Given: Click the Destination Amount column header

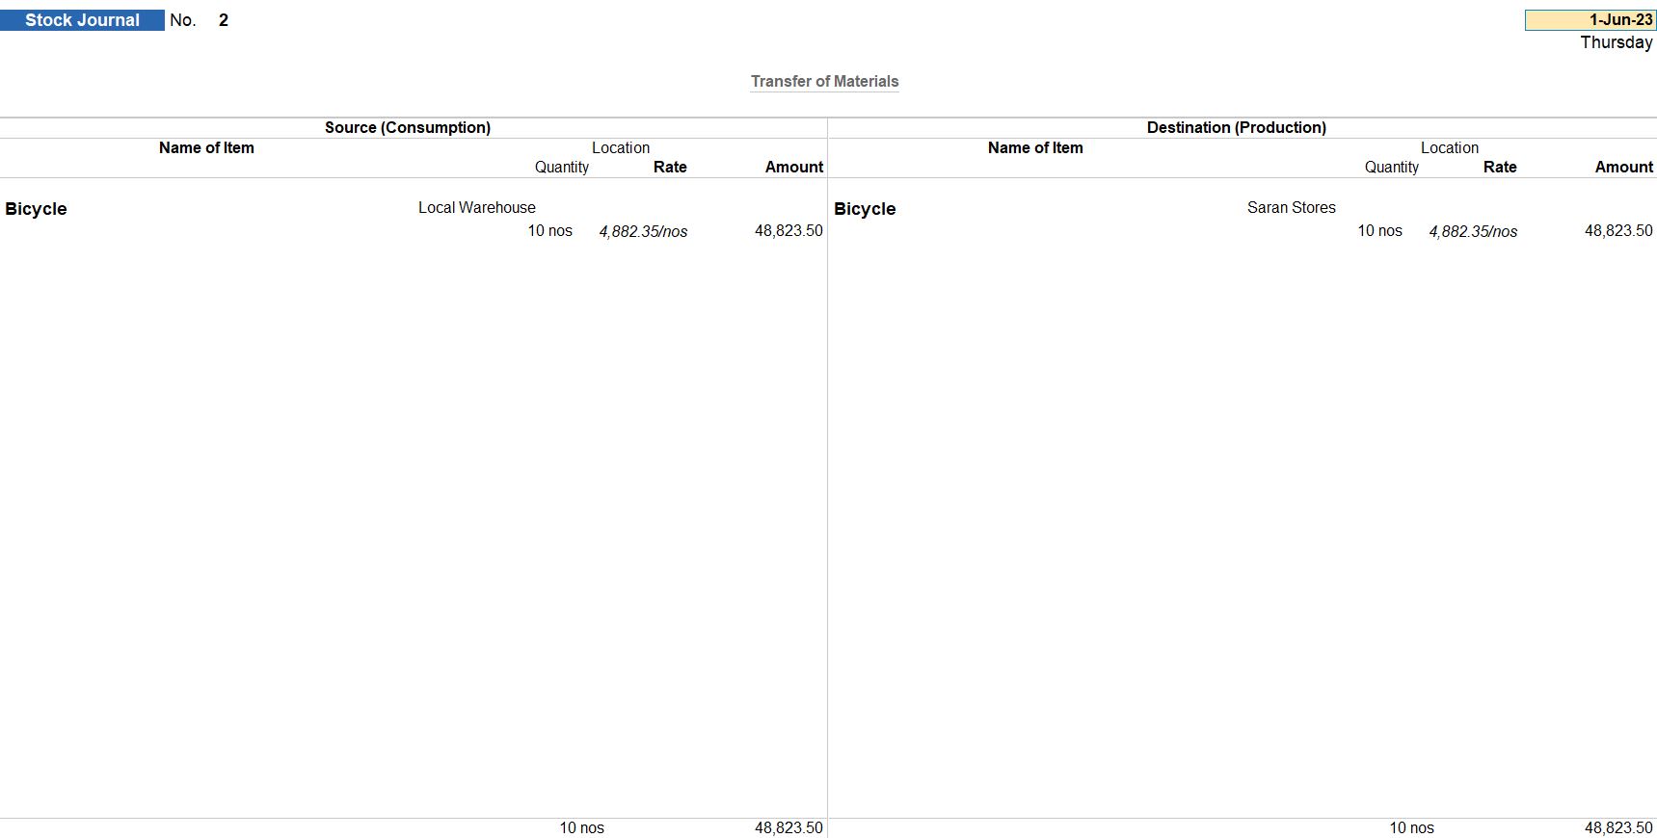Looking at the screenshot, I should [x=1624, y=168].
